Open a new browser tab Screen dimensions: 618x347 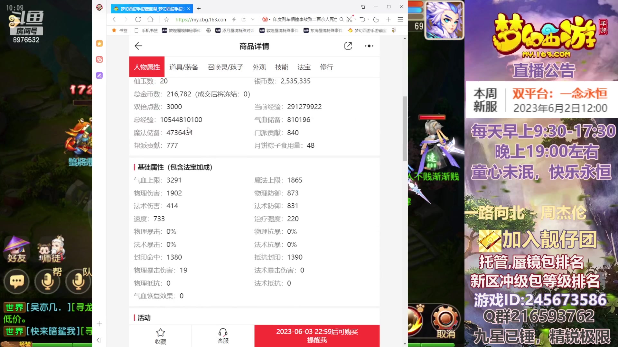[x=199, y=9]
